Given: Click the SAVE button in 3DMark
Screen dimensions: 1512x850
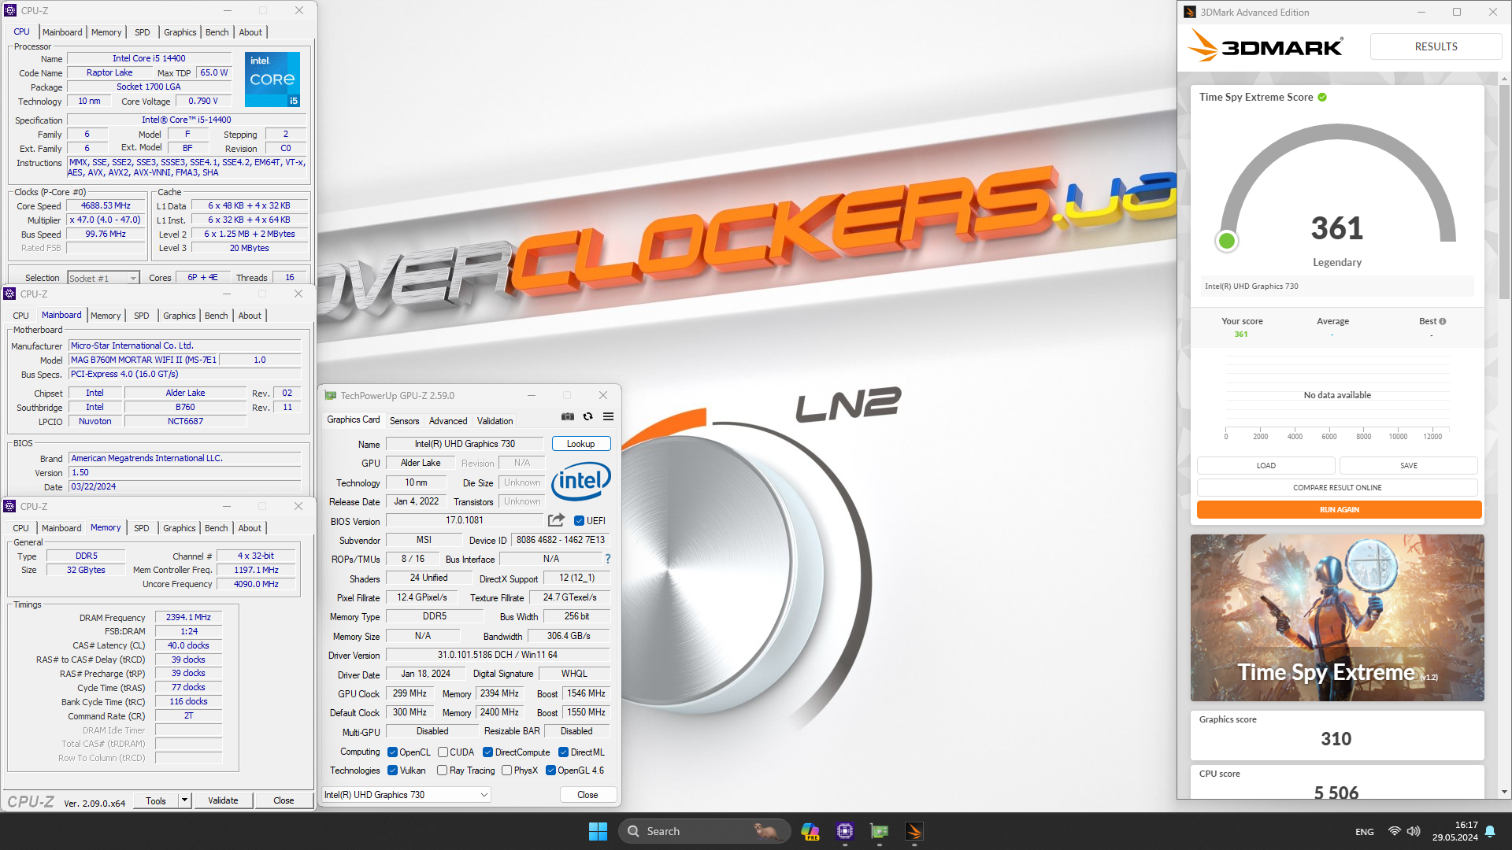Looking at the screenshot, I should [1408, 465].
